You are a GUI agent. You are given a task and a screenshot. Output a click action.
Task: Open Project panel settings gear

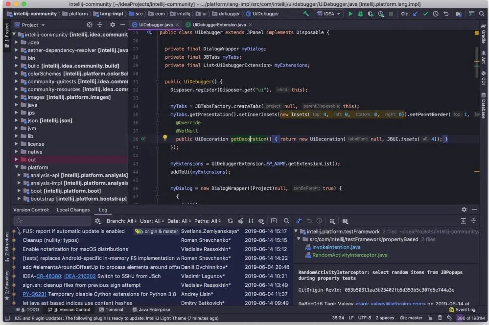click(113, 24)
